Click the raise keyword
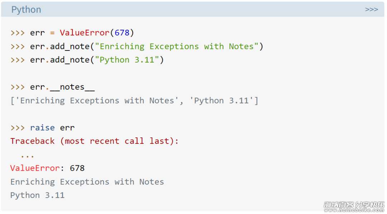 [42, 128]
